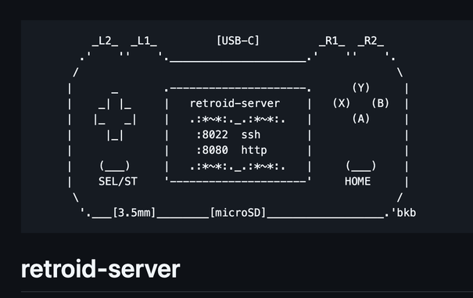
Task: Click the (X) button glyph
Action: coord(342,103)
